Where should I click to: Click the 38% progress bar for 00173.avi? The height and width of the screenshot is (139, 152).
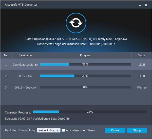pos(85,76)
